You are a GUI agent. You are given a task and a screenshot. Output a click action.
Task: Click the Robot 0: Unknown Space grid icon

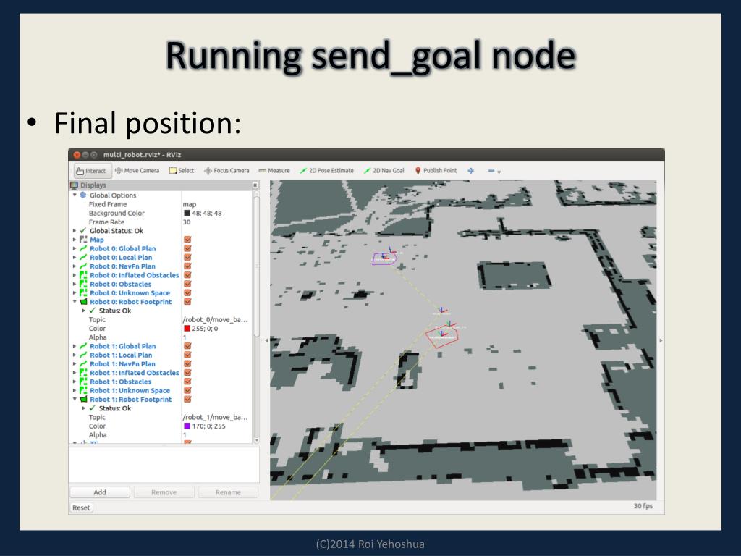pyautogui.click(x=84, y=293)
